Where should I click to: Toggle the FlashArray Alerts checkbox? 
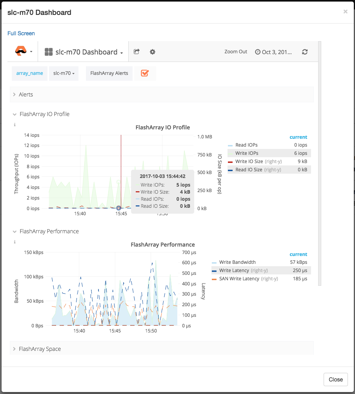(x=145, y=73)
